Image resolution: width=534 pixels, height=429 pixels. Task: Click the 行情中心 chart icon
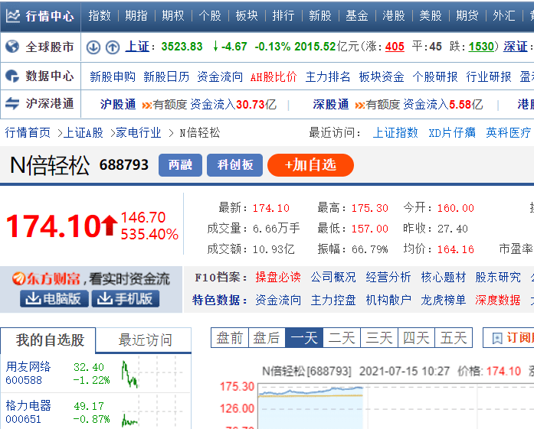[13, 15]
